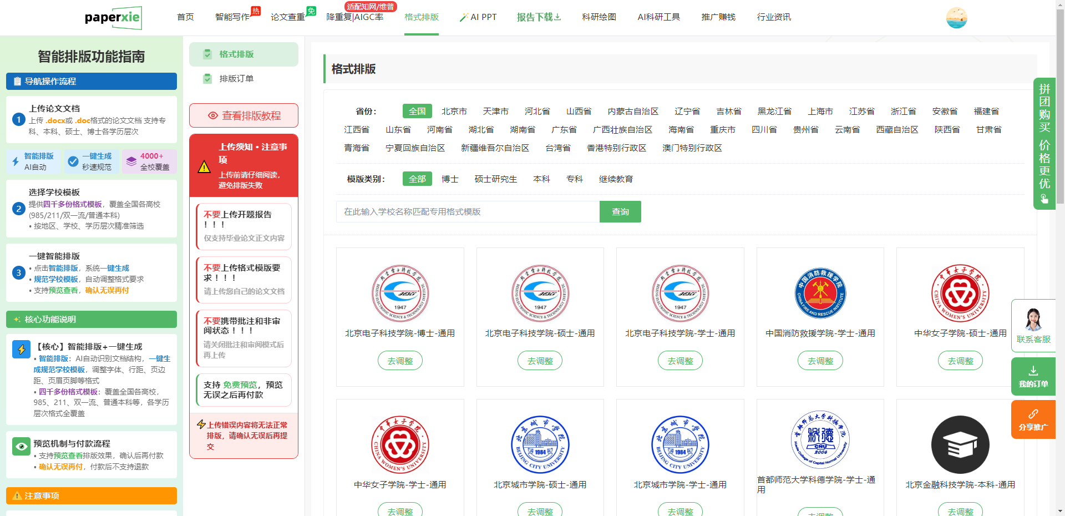Click the 北京电子科技学院-博士-通用 logo
This screenshot has height=516, width=1065.
[x=400, y=294]
